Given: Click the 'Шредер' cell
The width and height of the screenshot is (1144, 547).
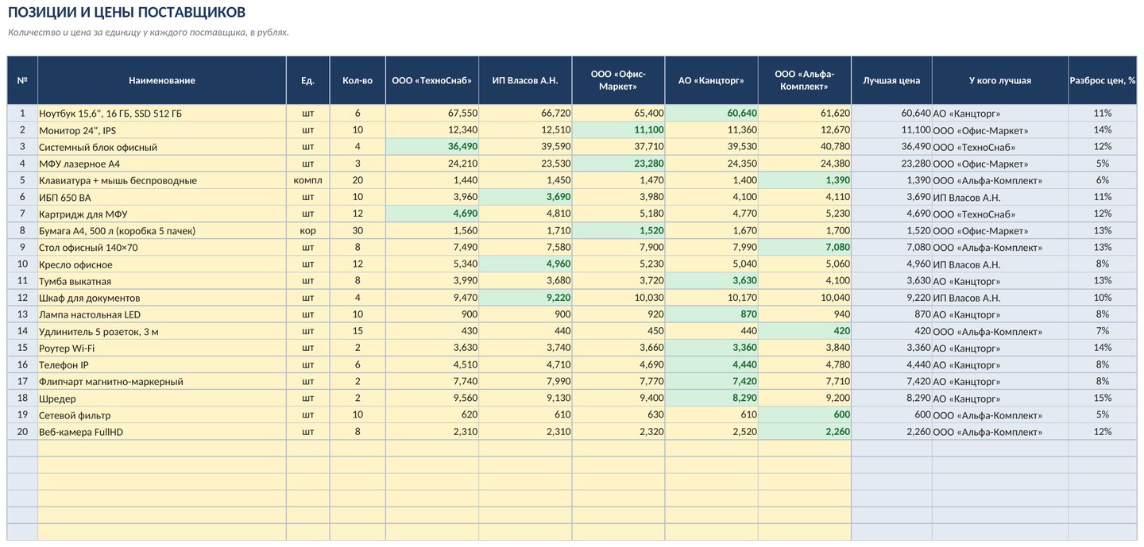Looking at the screenshot, I should pos(162,399).
